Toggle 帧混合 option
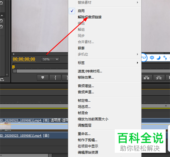The width and height of the screenshot is (170, 157). point(83,113)
